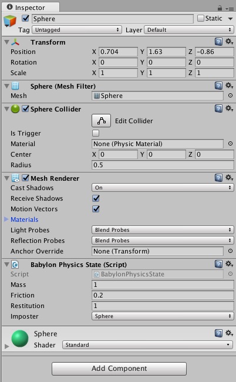Open the Imposter dropdown set to Sphere
Image resolution: width=236 pixels, height=382 pixels.
163,316
